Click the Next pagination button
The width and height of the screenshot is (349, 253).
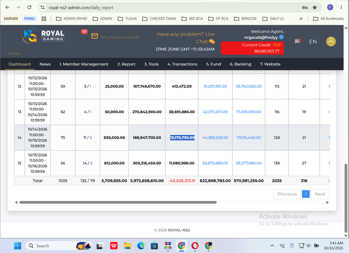[320, 194]
